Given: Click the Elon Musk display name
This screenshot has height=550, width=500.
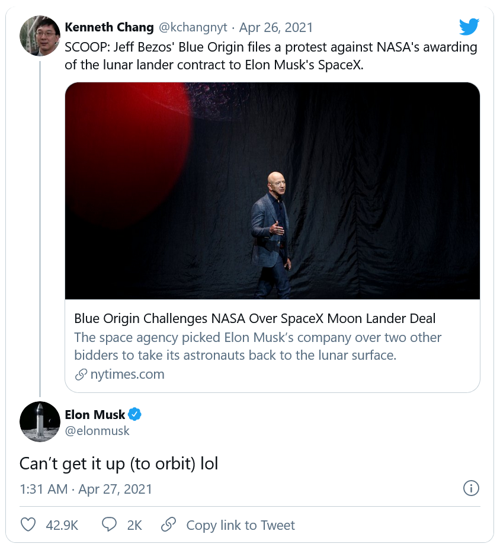Looking at the screenshot, I should 95,414.
